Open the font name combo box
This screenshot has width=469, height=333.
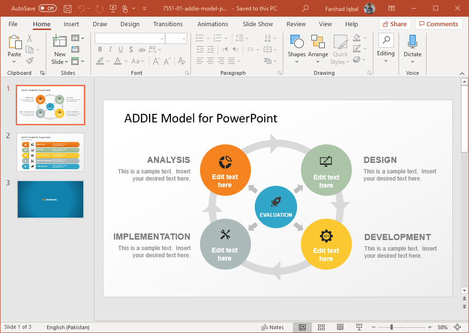click(x=130, y=39)
